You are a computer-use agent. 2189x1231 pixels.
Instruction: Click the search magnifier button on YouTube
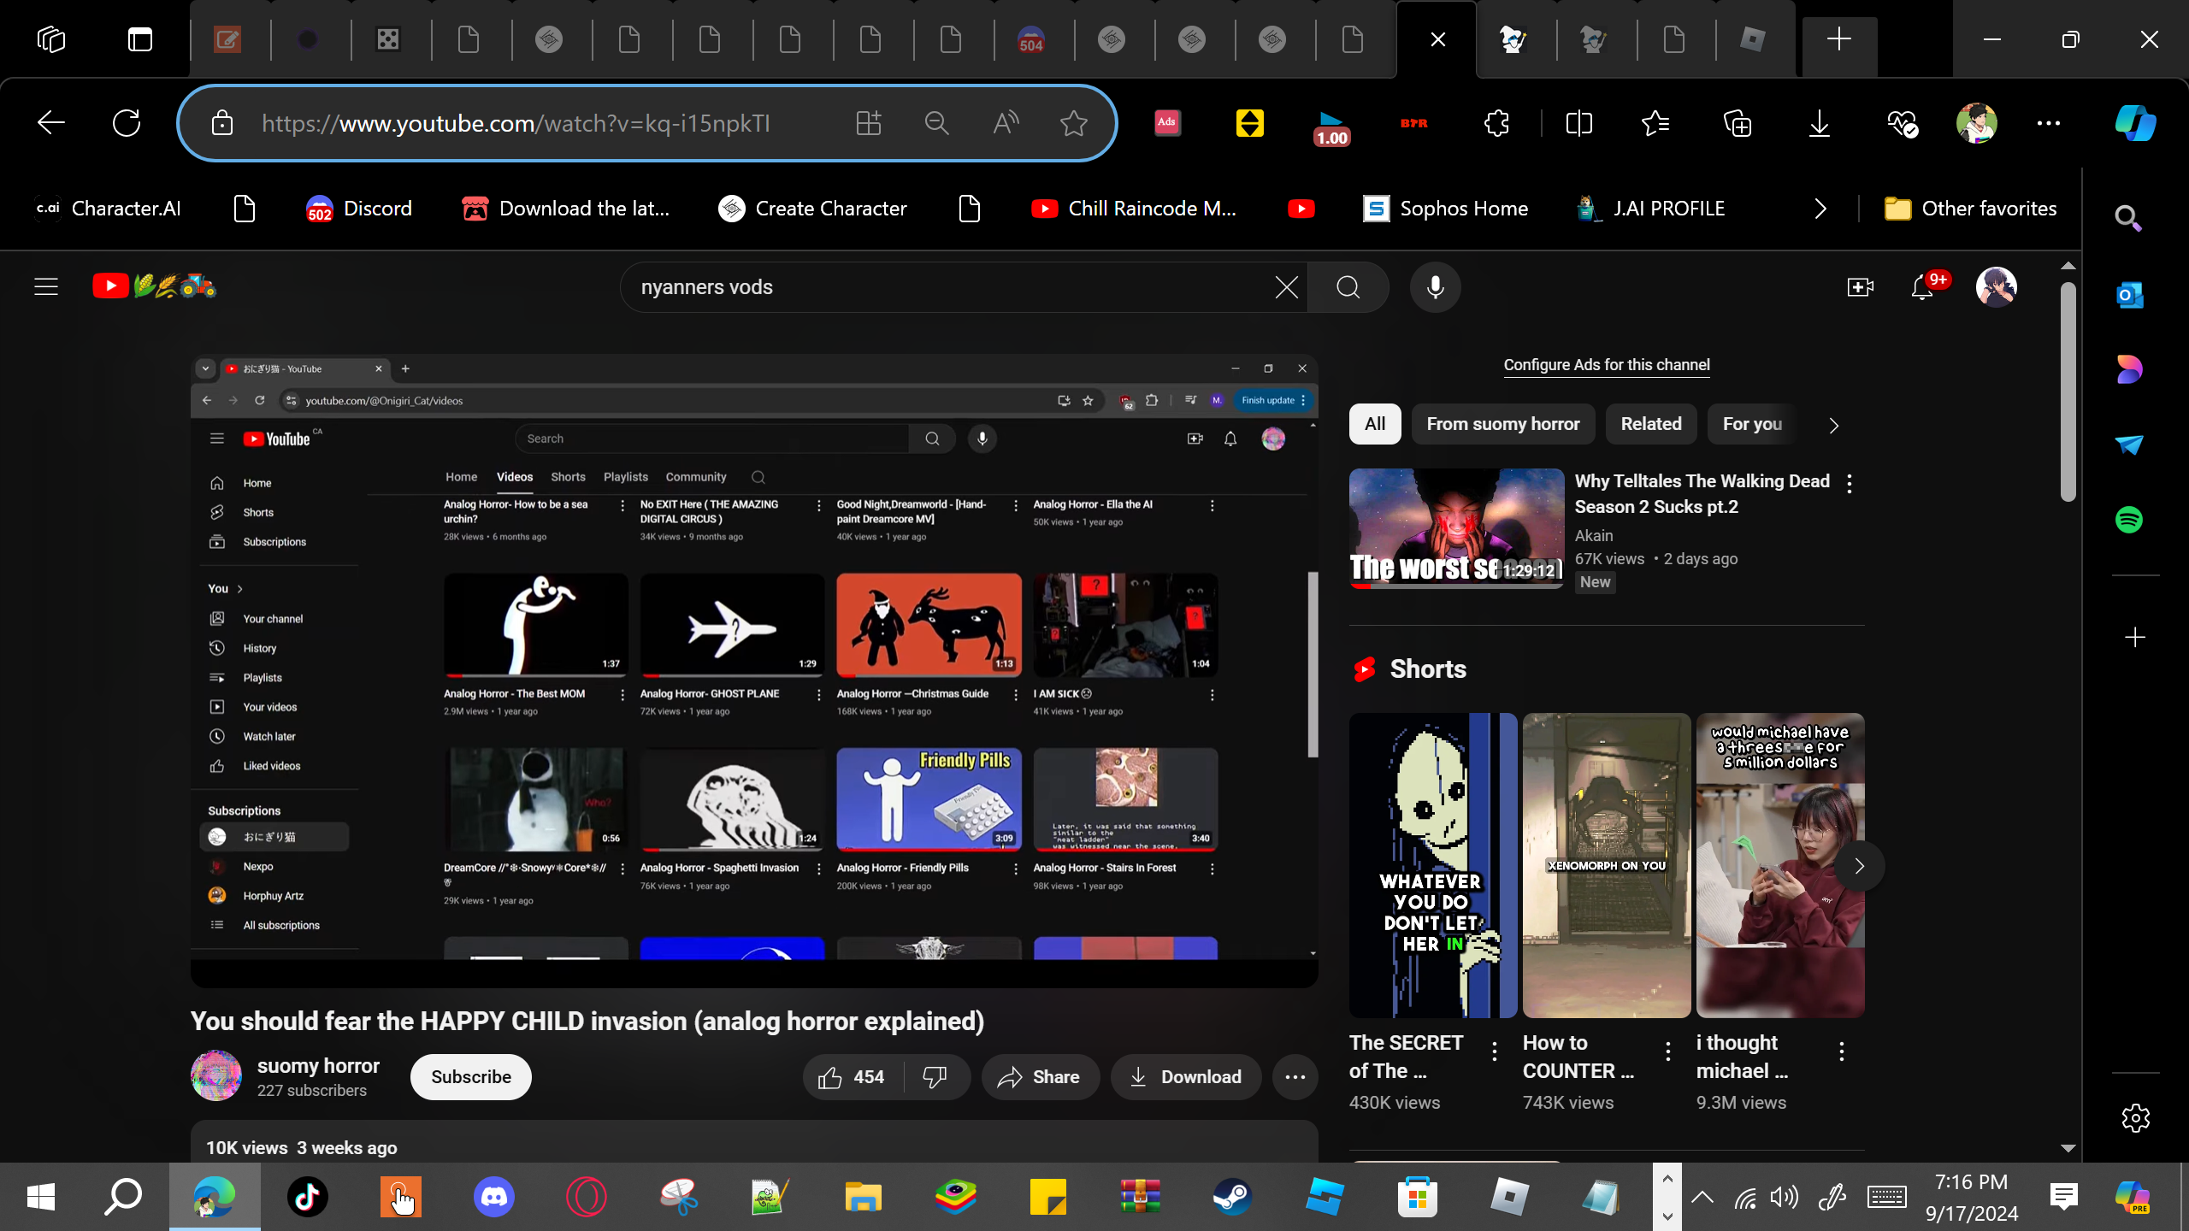1348,287
